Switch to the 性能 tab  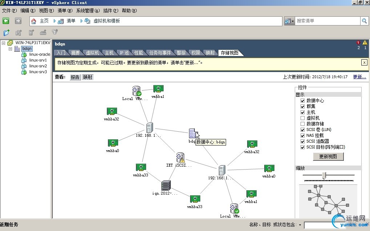[138, 53]
